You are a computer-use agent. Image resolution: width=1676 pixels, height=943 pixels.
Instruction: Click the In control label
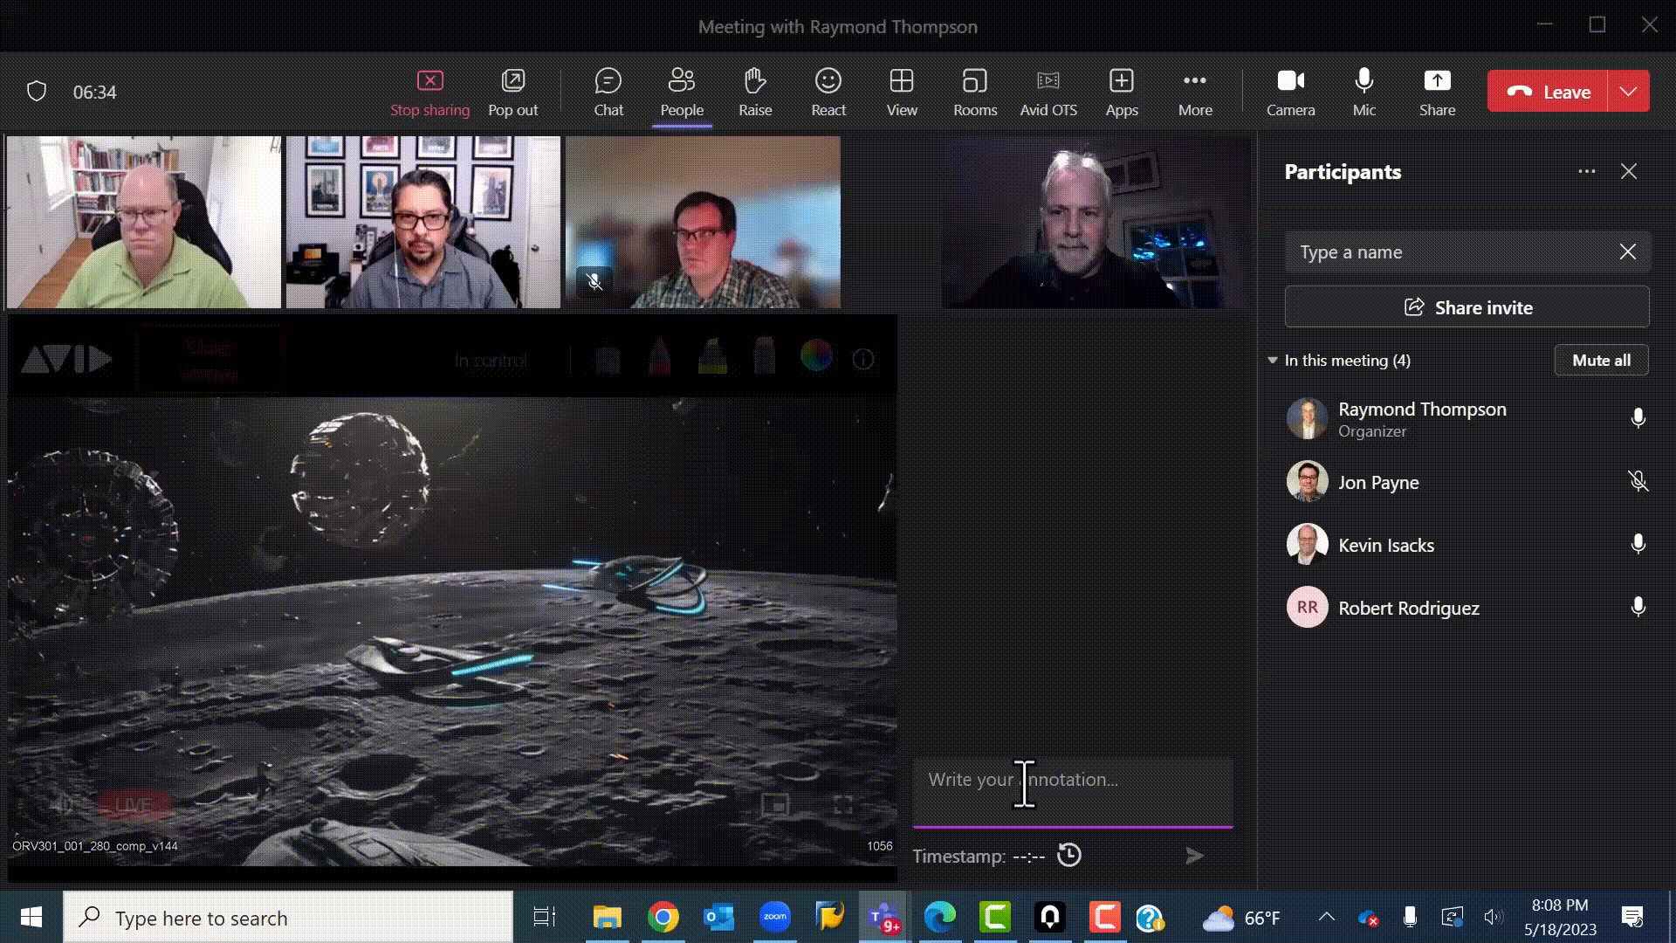(x=491, y=361)
